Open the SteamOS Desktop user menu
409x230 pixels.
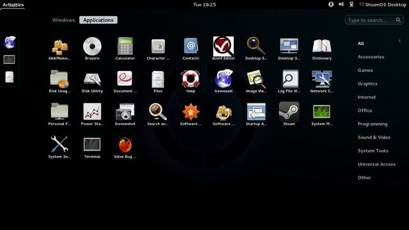pos(383,4)
